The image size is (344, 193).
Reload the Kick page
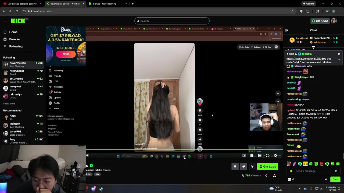click(17, 11)
